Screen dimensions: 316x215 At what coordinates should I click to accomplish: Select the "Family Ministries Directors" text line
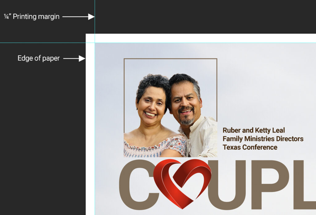point(263,139)
